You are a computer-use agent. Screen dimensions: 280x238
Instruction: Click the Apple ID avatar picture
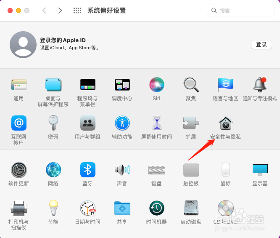tap(23, 45)
